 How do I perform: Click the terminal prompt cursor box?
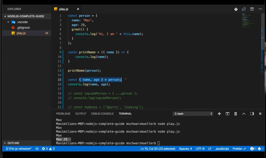(159, 143)
